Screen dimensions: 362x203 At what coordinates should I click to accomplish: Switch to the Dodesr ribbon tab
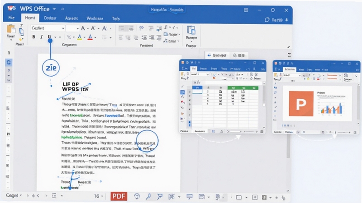(x=50, y=18)
